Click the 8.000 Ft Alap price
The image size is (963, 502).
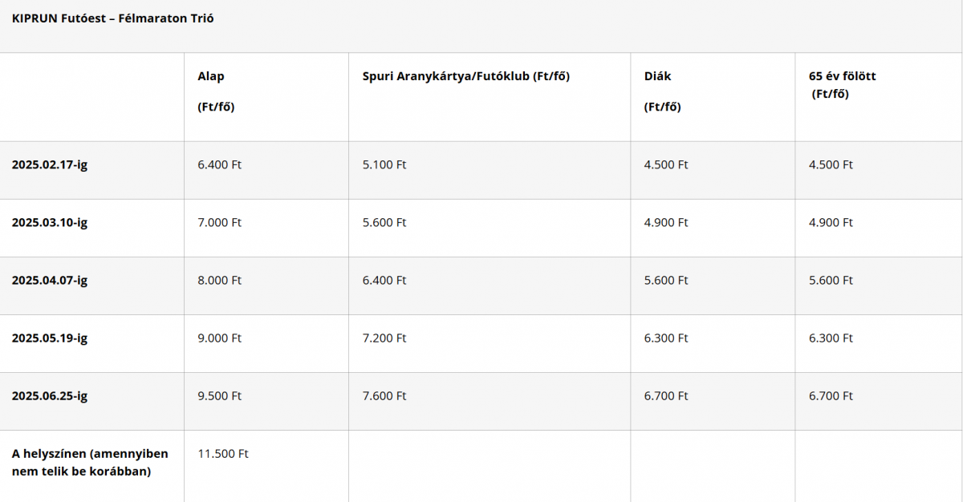[220, 280]
